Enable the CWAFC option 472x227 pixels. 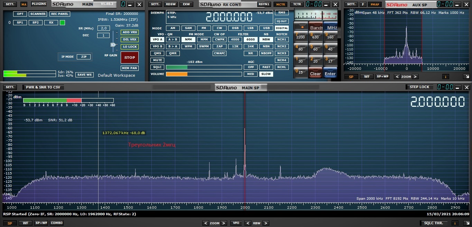click(x=220, y=53)
